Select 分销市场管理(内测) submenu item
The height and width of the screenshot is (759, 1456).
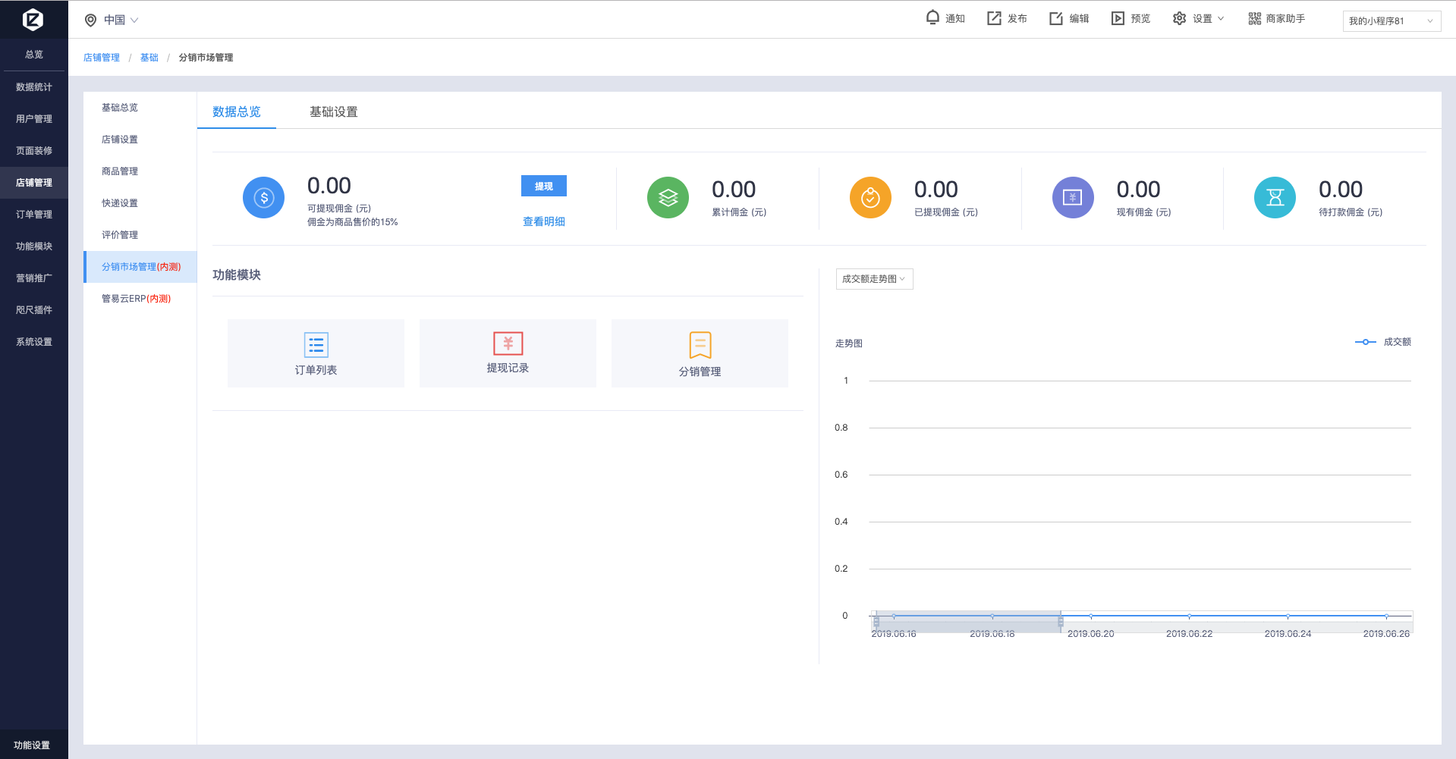[140, 267]
